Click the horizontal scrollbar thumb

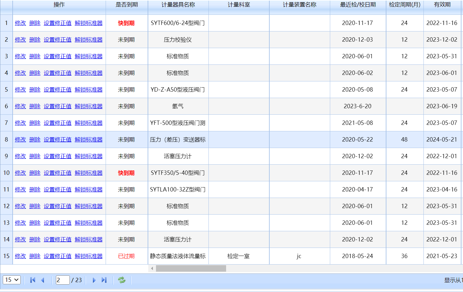pyautogui.click(x=191, y=269)
